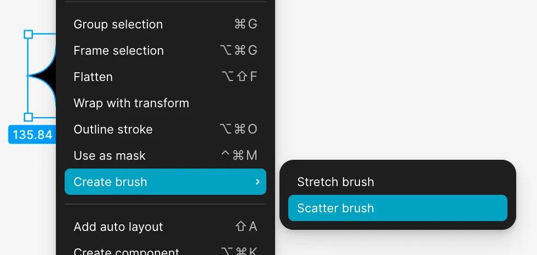Click Flatten in the context menu
This screenshot has height=255, width=537.
pyautogui.click(x=93, y=77)
